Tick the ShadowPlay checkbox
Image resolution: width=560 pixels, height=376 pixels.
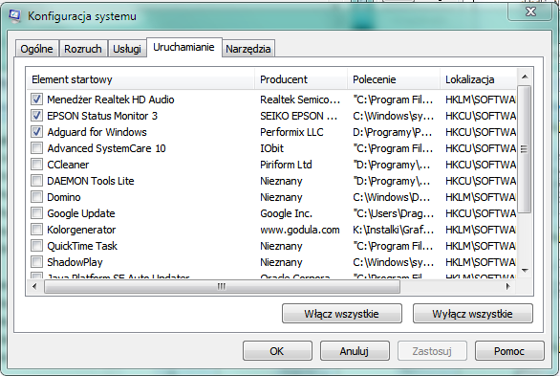coord(36,261)
